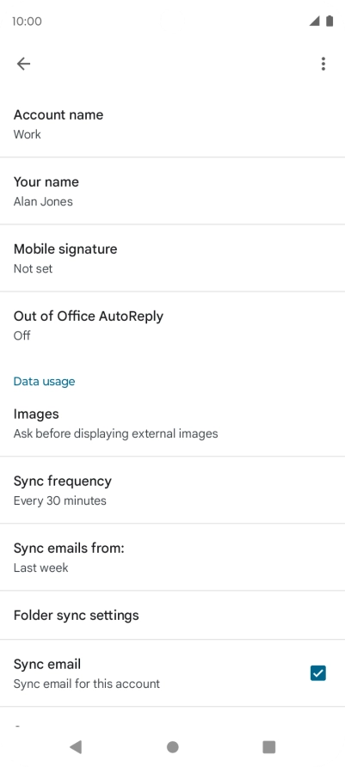Open the Mobile signature setting
Image resolution: width=345 pixels, height=767 pixels.
coord(172,258)
